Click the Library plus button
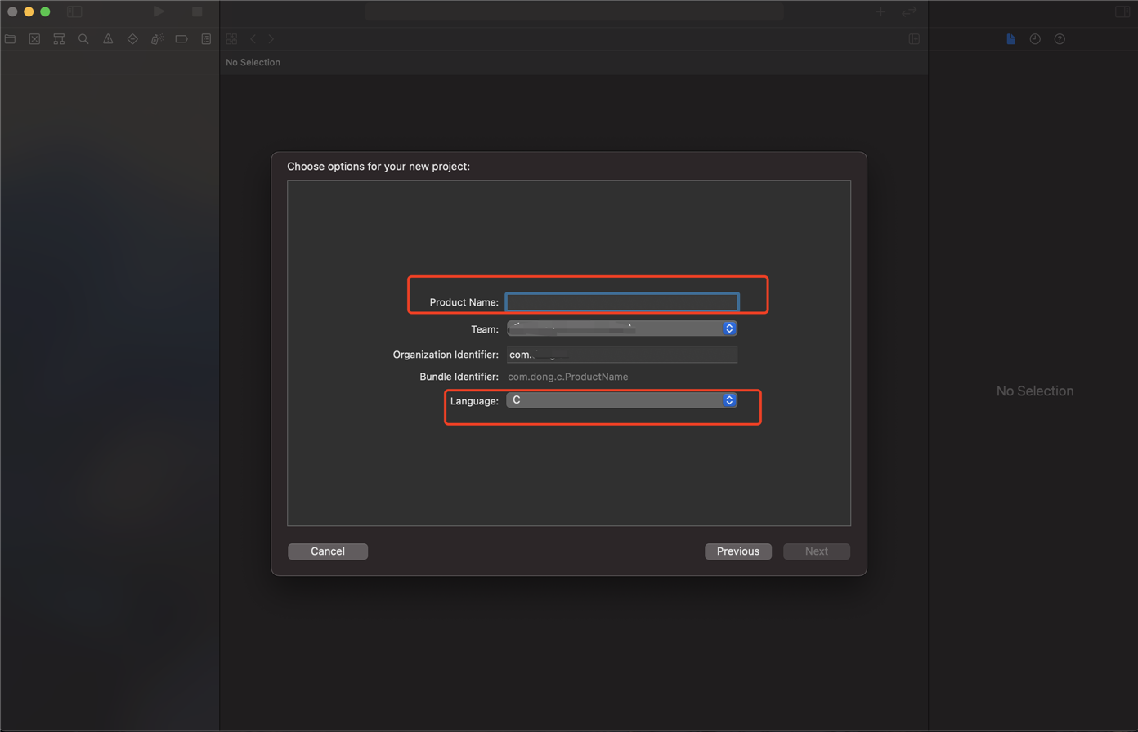This screenshot has height=732, width=1138. pos(880,11)
